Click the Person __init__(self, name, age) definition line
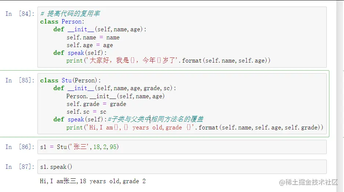This screenshot has width=344, height=192. (x=100, y=29)
